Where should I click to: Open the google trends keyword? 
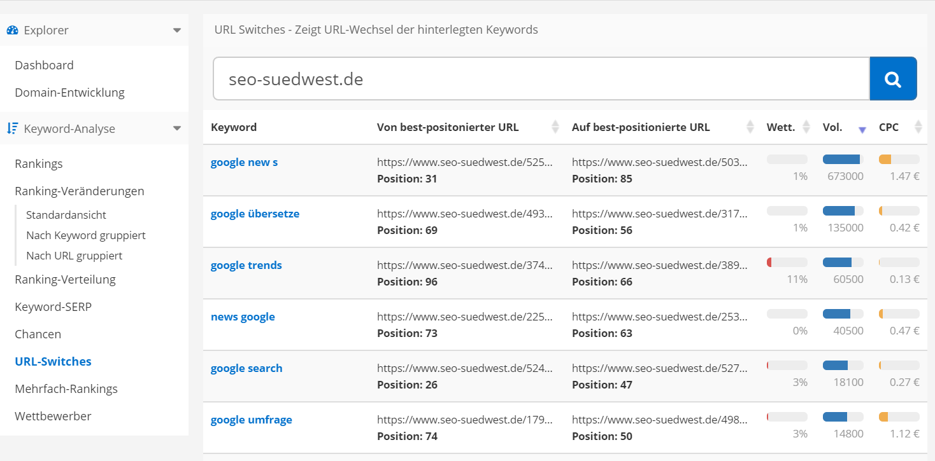(x=246, y=265)
